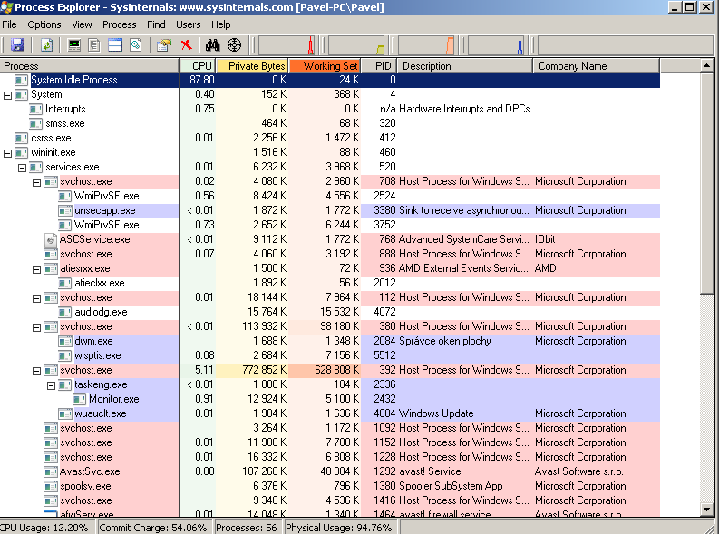Viewport: 719px width, 534px height.
Task: Click the binoculars Find Handle icon
Action: tap(213, 44)
